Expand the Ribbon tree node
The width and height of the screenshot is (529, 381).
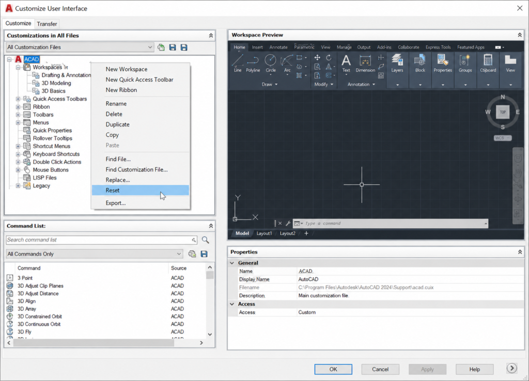18,106
